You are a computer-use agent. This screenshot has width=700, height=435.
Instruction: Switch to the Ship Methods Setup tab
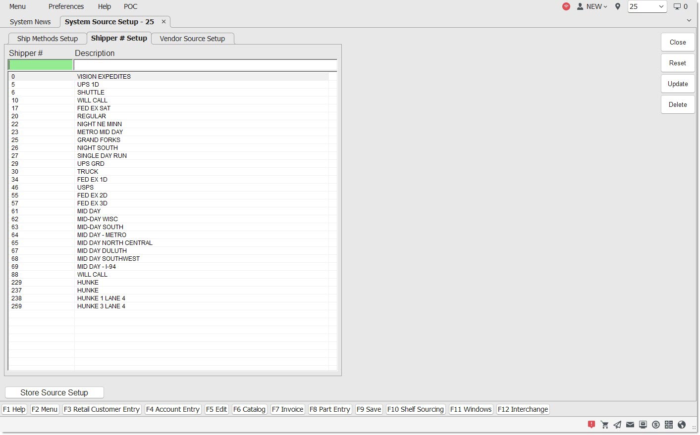pyautogui.click(x=48, y=39)
